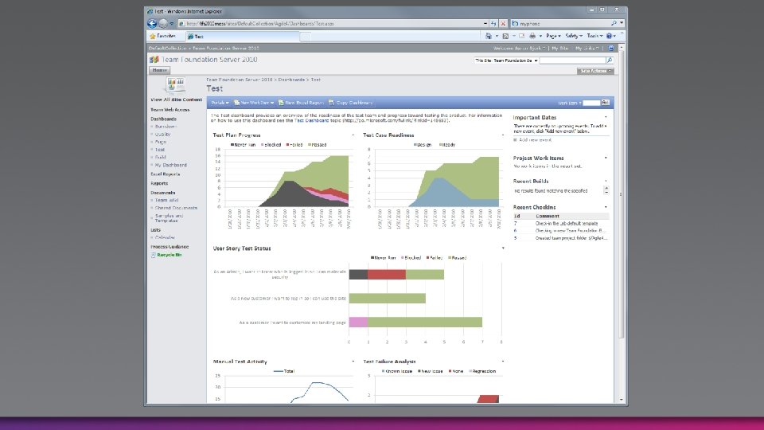The image size is (764, 430).
Task: Open the Calendar list link
Action: (x=165, y=238)
